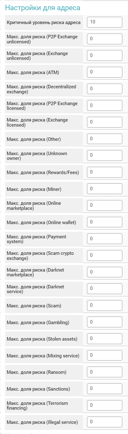Click the Mixing service risk field
This screenshot has height=434, width=128.
(x=104, y=355)
